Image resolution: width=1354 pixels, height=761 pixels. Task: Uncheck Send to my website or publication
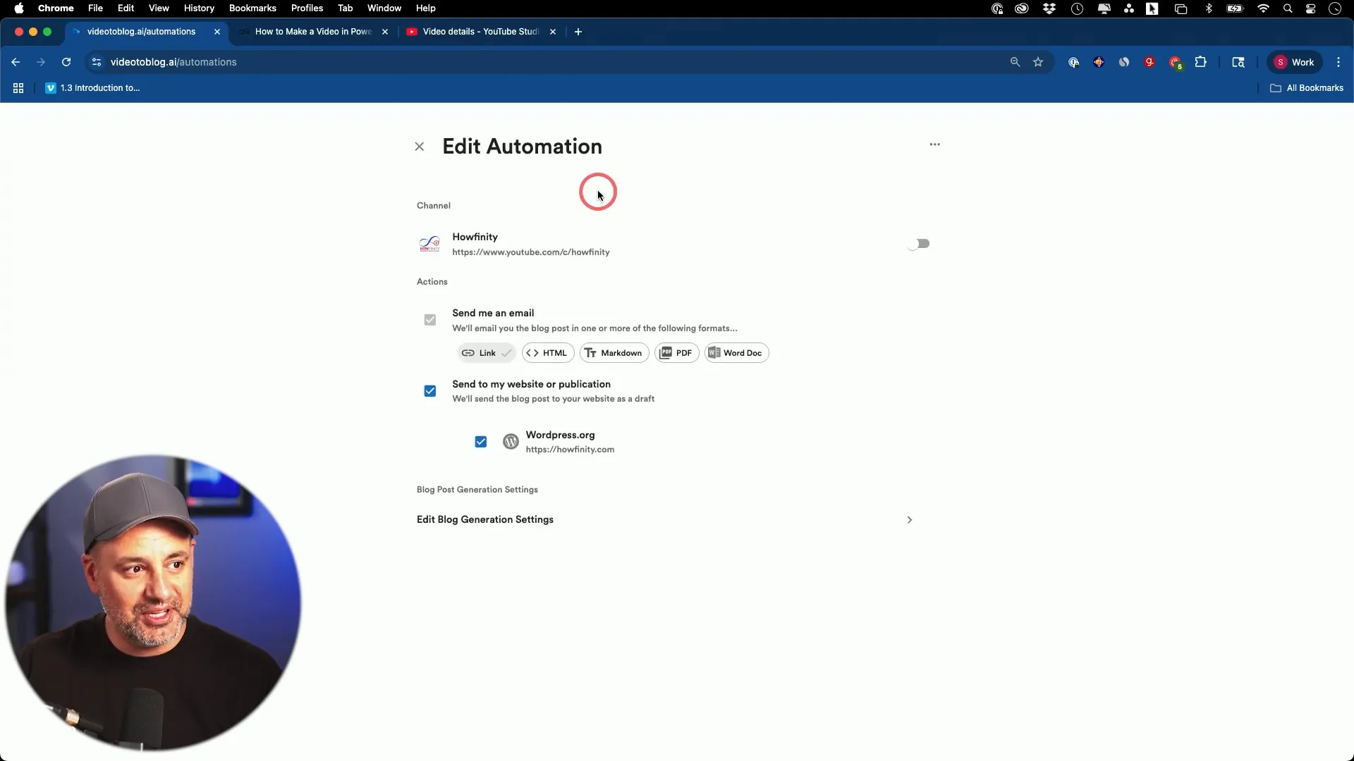click(430, 391)
